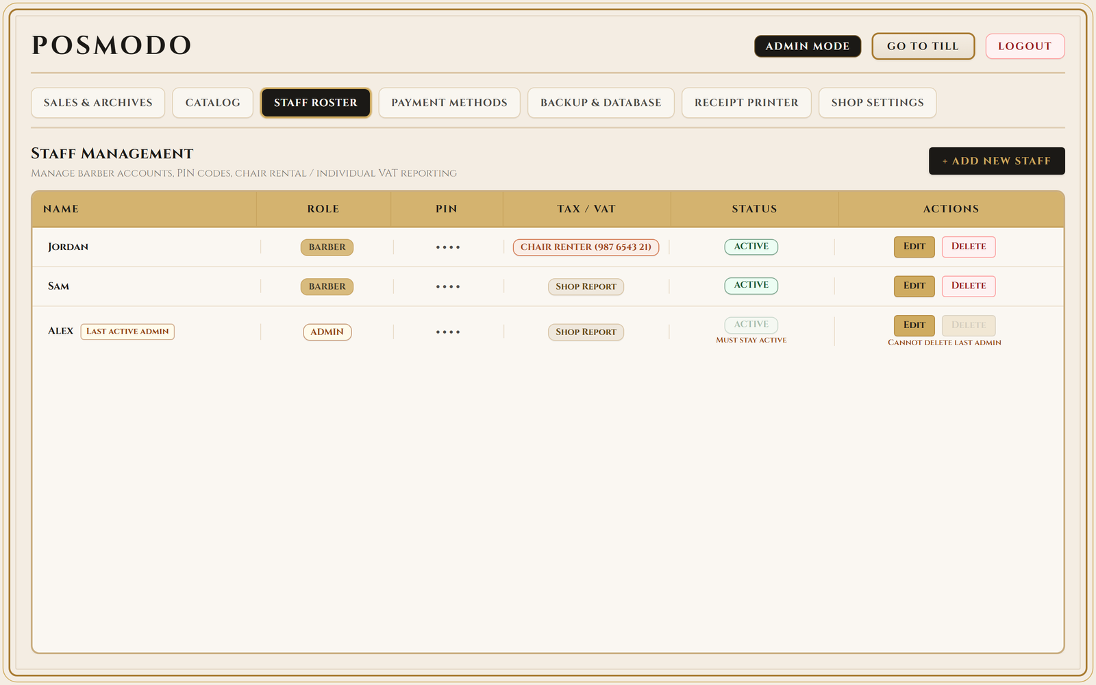Edit Alex's staff record
The height and width of the screenshot is (685, 1096).
point(914,325)
